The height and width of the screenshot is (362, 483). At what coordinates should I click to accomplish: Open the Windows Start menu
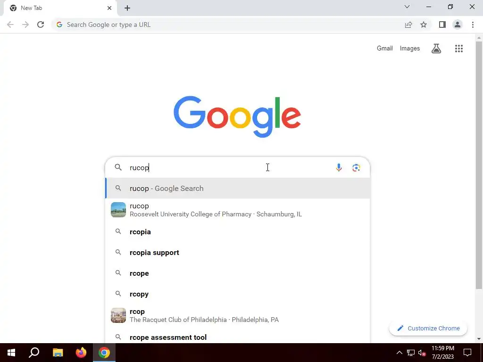11,353
